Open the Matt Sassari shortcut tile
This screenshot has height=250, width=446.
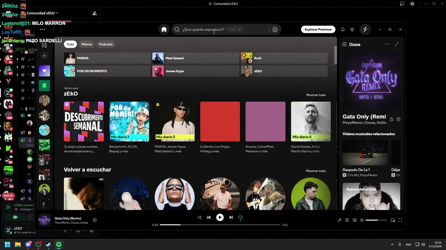(195, 58)
